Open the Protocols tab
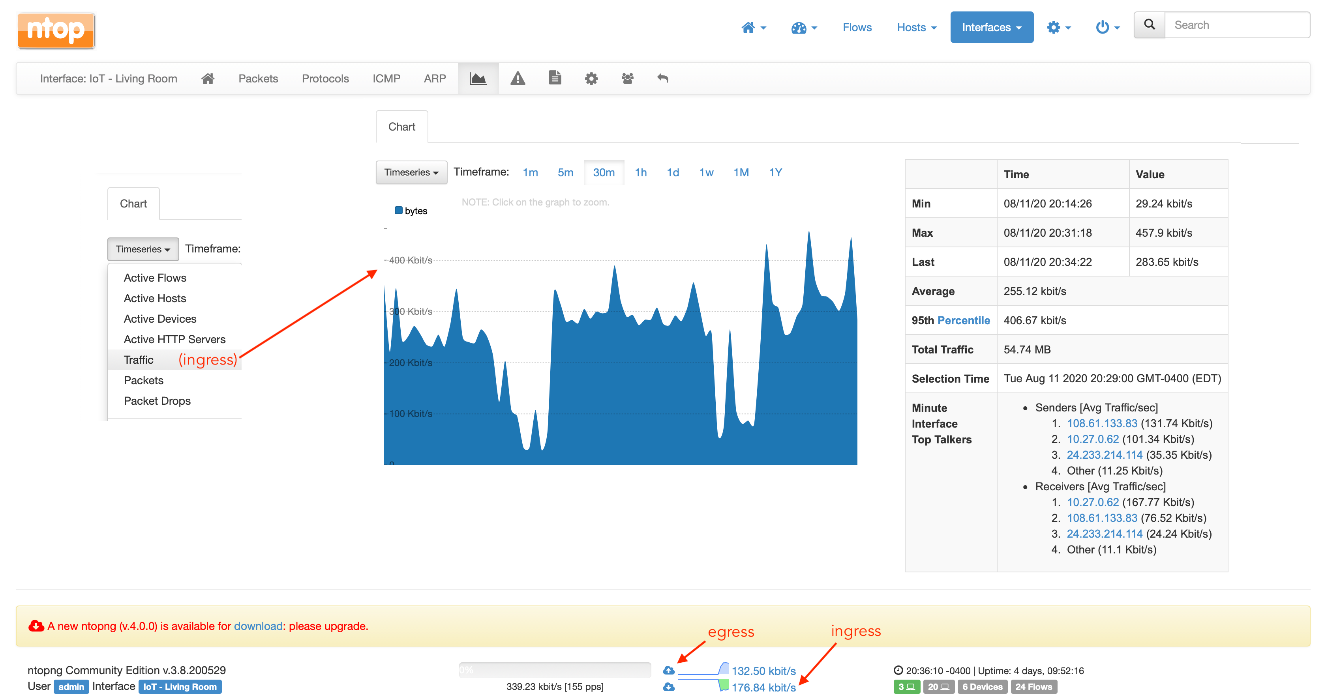This screenshot has height=697, width=1326. click(325, 79)
